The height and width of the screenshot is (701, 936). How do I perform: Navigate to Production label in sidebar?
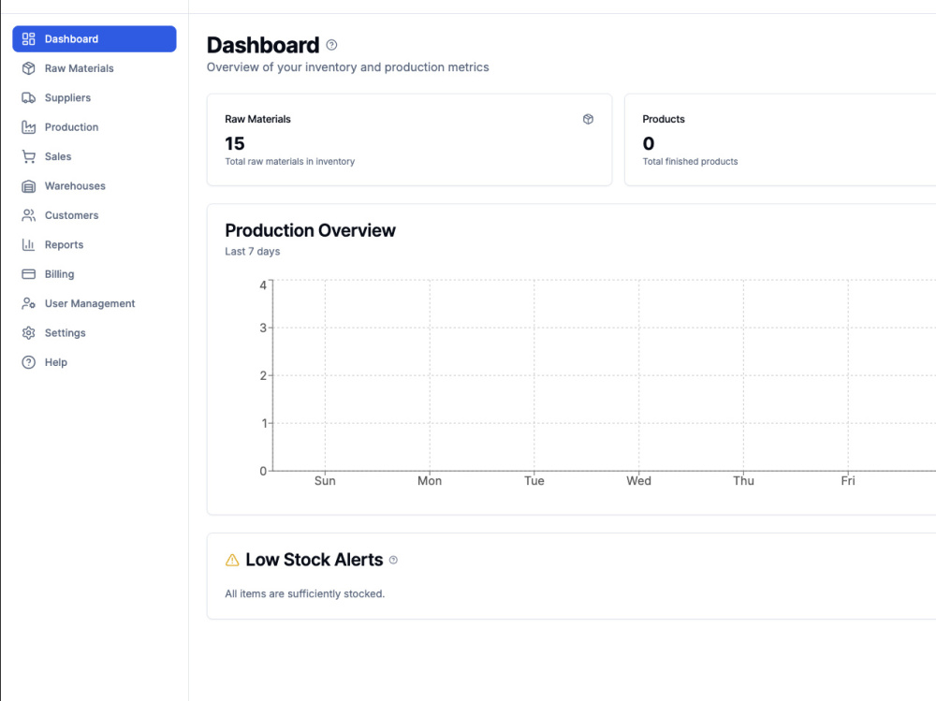coord(71,126)
